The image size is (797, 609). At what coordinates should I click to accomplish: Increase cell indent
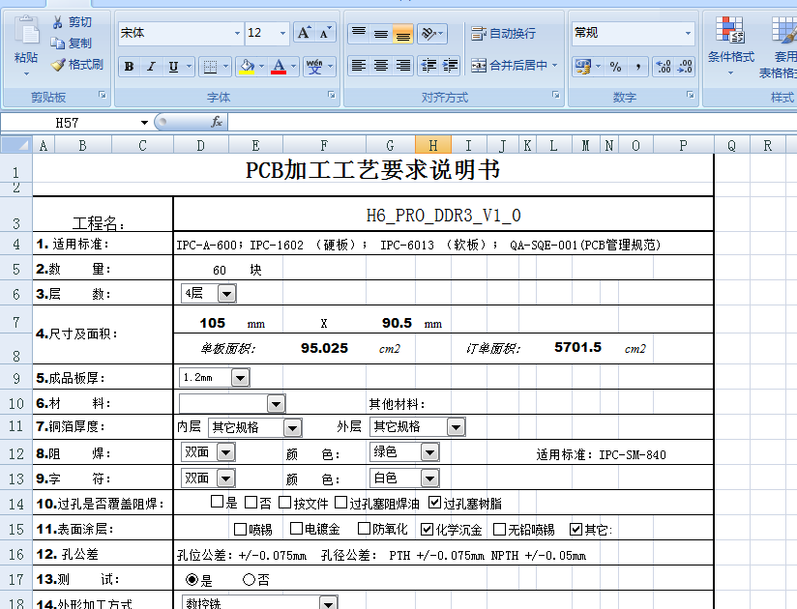tap(450, 66)
